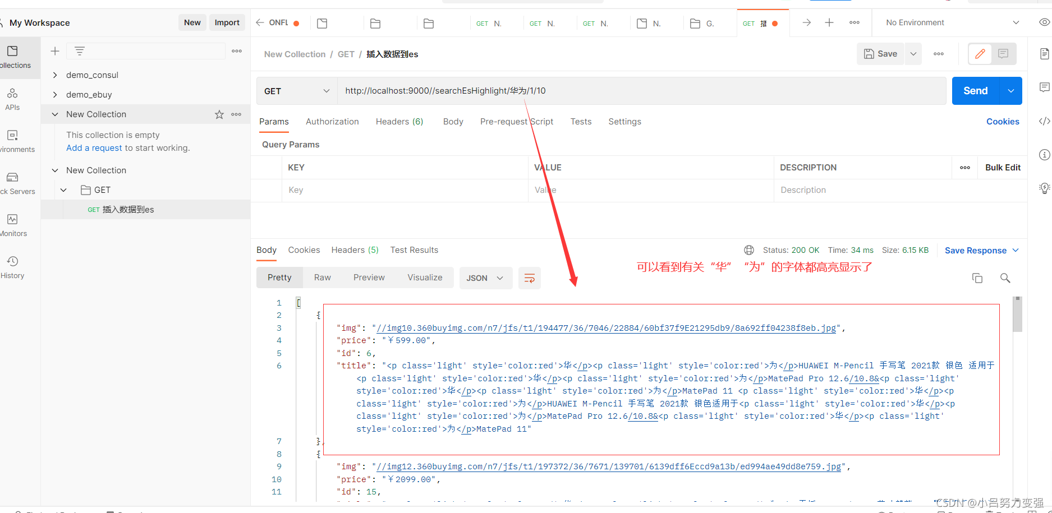Toggle line wrap in the response viewer
The image size is (1052, 513).
530,278
